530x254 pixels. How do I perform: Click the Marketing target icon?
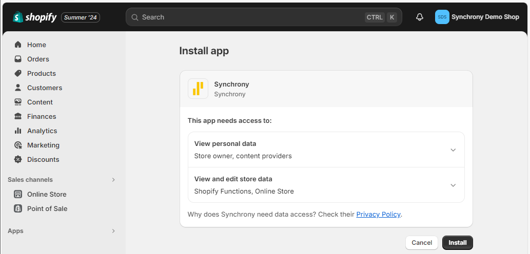pos(18,145)
